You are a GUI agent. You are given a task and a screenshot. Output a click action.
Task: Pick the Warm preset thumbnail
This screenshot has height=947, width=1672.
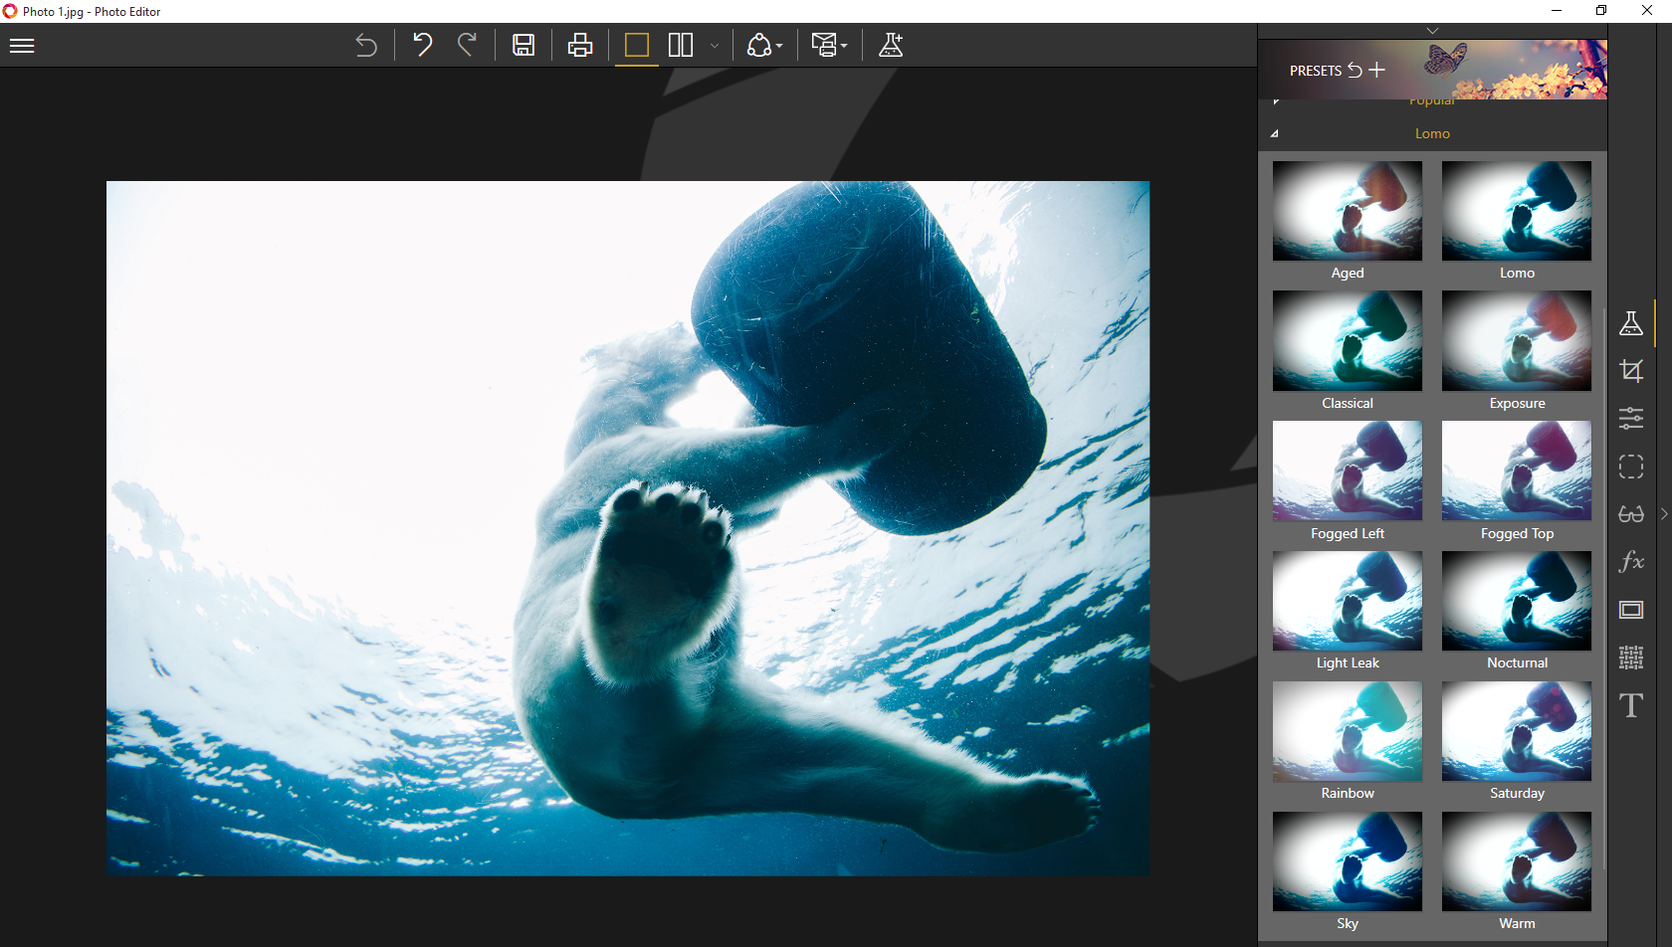point(1517,861)
